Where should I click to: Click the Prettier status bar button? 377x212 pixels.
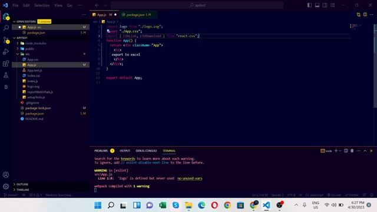click(x=352, y=195)
